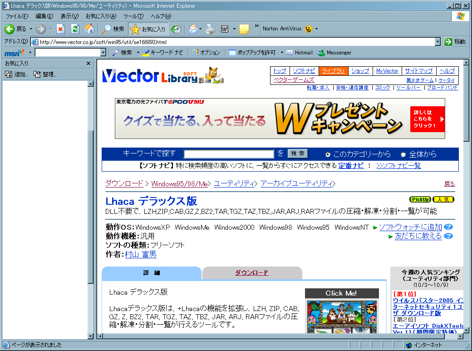The image size is (472, 351).
Task: Print the page with the printer icon
Action: (210, 29)
